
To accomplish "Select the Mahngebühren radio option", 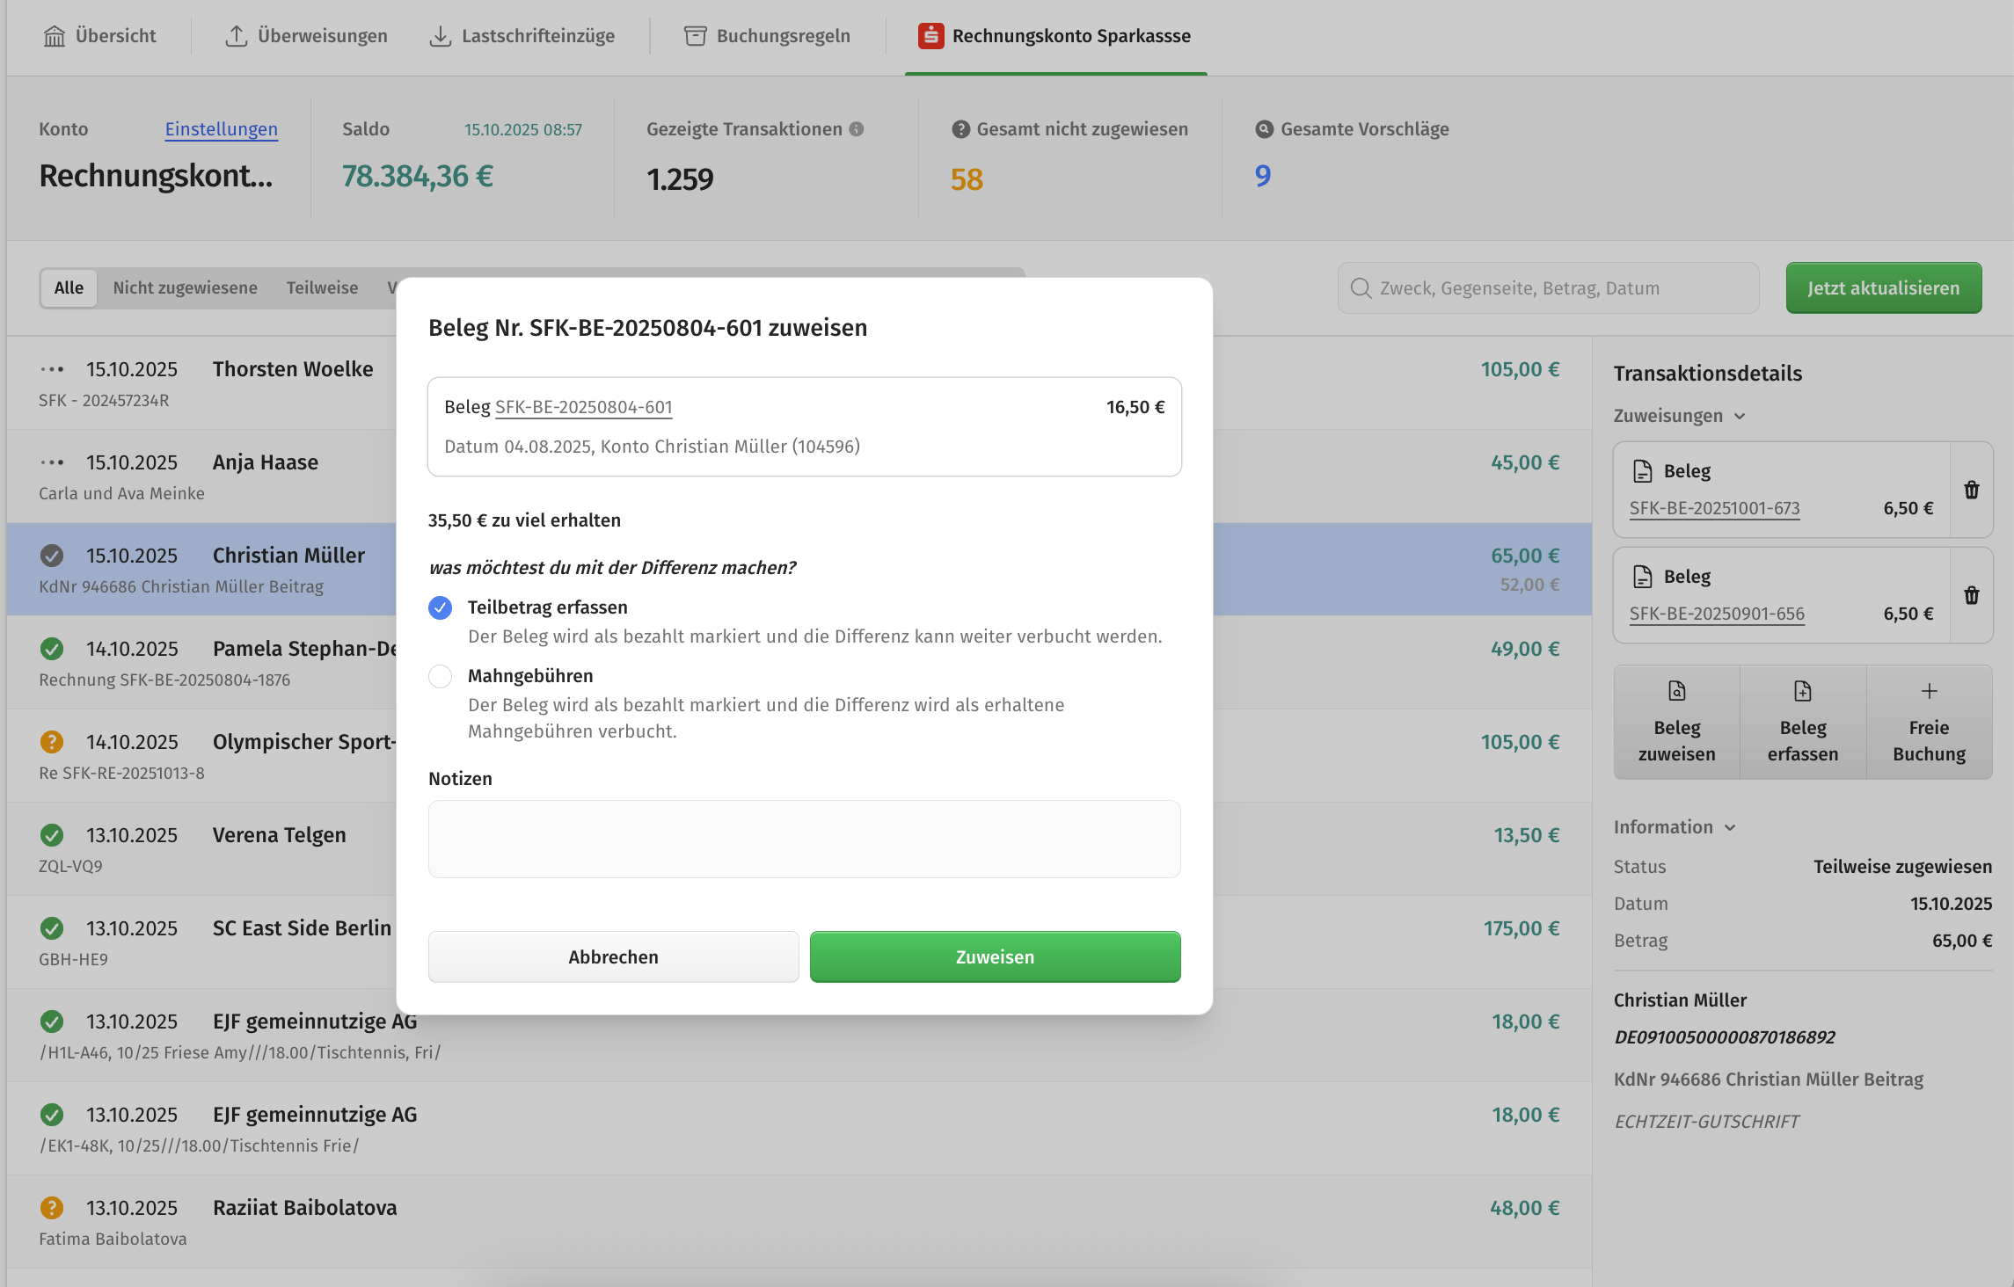I will coord(441,676).
